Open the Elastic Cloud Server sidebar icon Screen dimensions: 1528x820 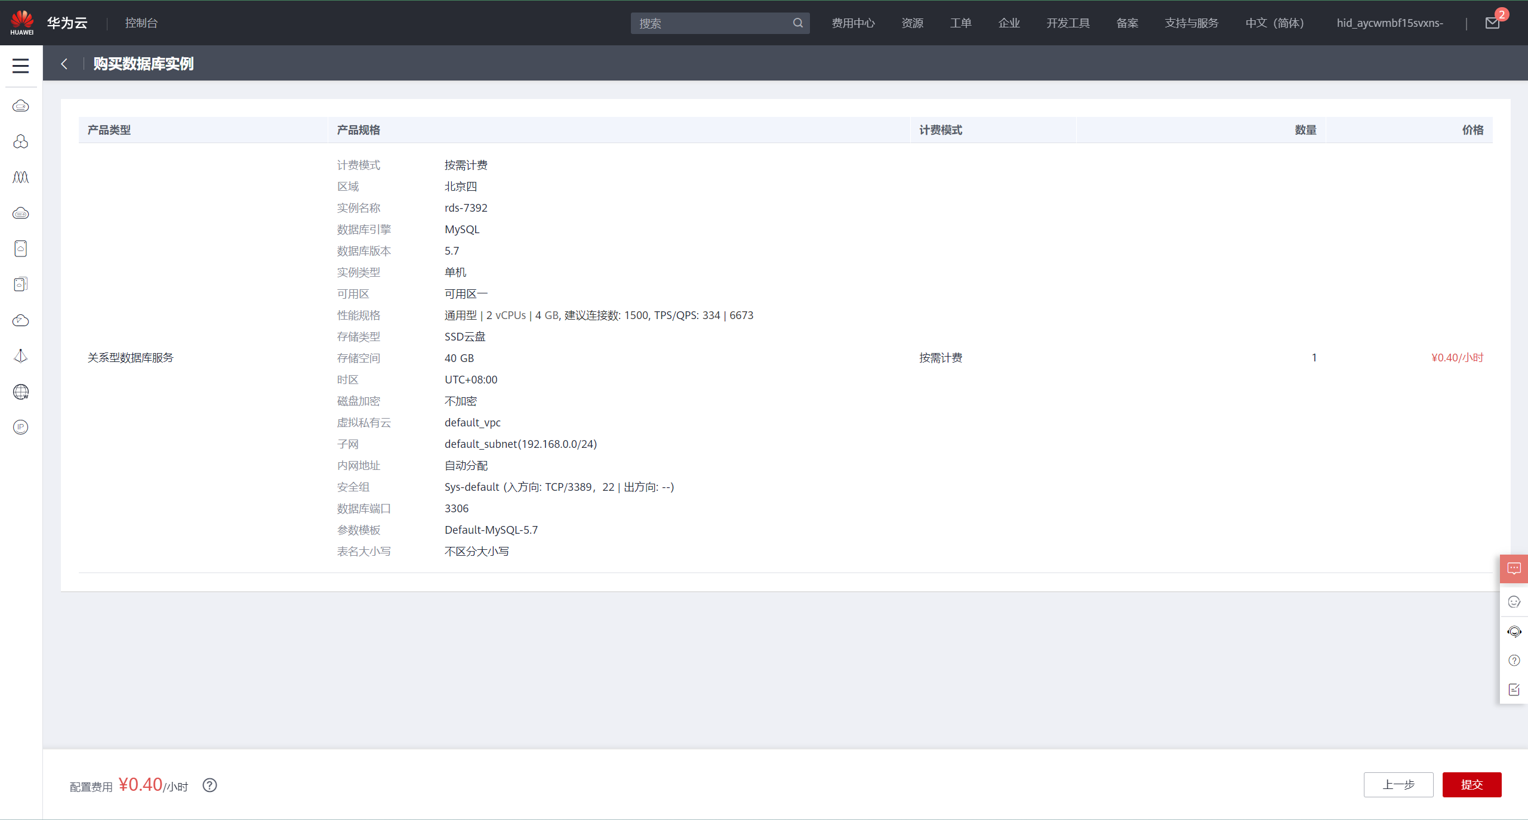pos(21,106)
